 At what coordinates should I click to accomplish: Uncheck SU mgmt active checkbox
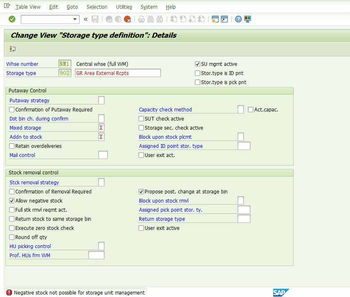197,64
